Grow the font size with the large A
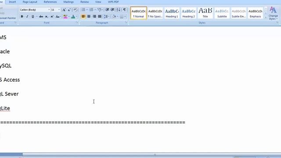The height and width of the screenshot is (158, 281). [x=64, y=10]
